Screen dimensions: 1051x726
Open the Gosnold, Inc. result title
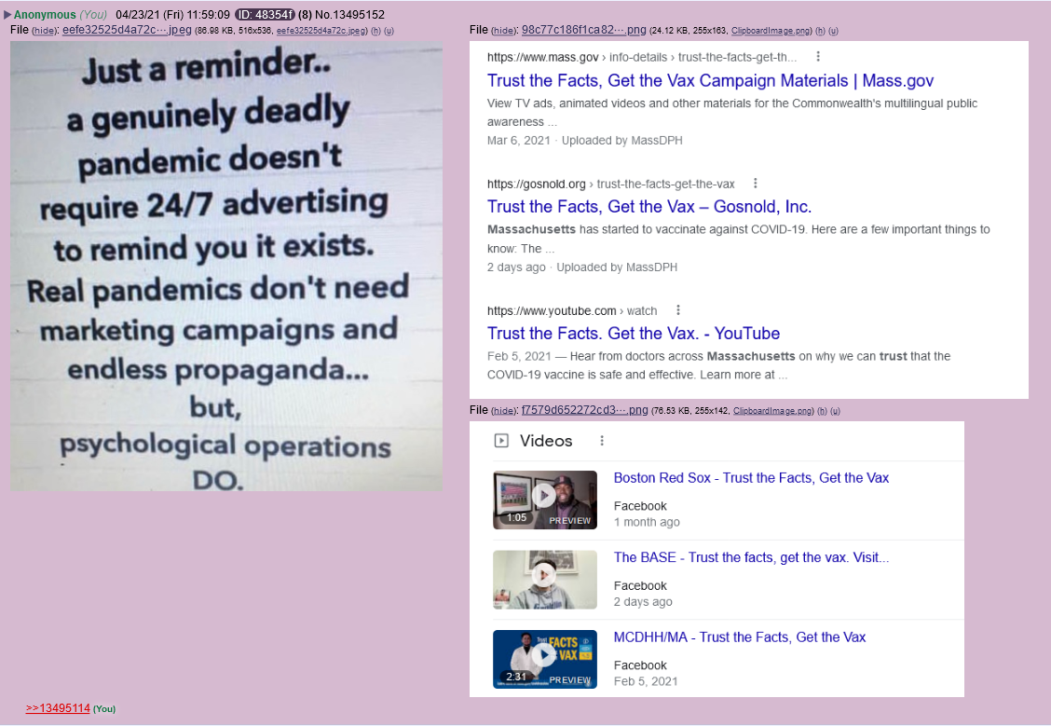[x=648, y=207]
